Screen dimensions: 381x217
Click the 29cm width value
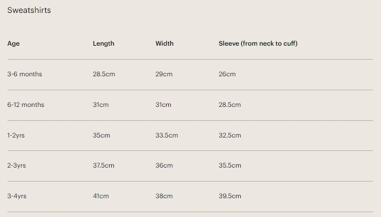(x=164, y=74)
